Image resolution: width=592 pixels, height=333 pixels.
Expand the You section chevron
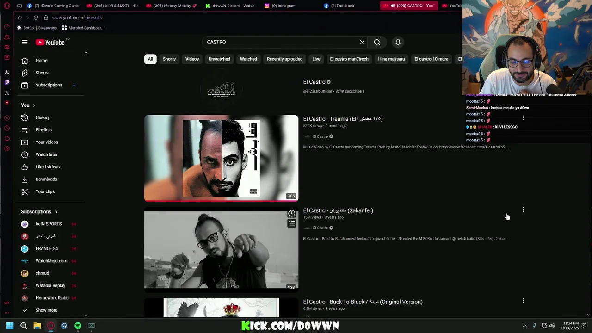(x=34, y=105)
